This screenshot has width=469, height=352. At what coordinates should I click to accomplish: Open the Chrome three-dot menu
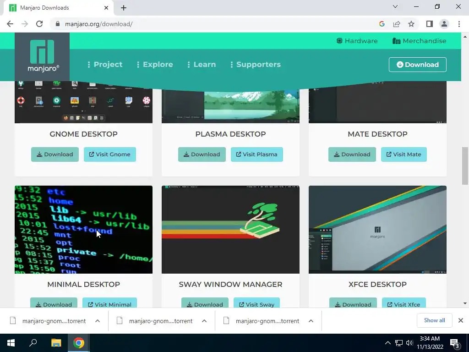pyautogui.click(x=459, y=24)
